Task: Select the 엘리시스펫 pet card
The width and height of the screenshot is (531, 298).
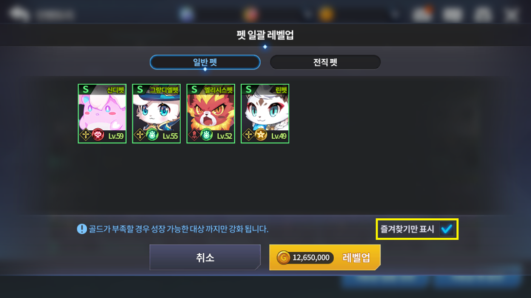Action: (x=210, y=114)
